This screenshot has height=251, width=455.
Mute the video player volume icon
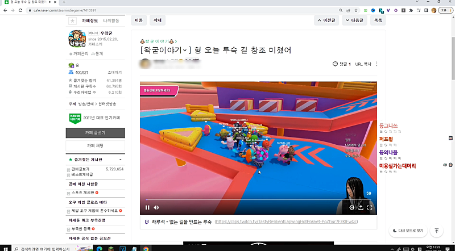pos(156,207)
